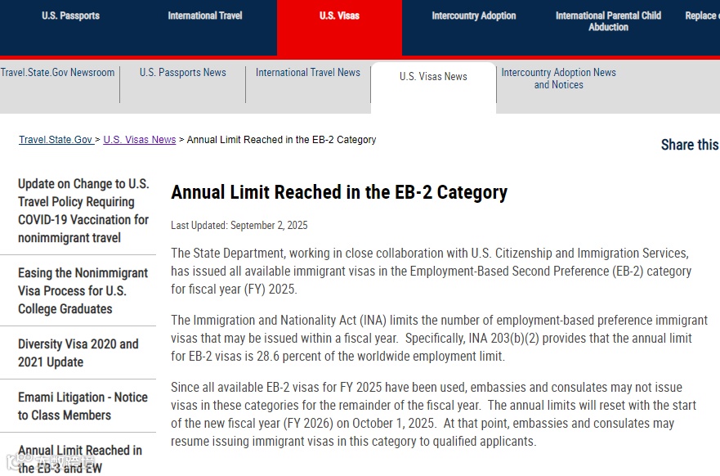
Task: Click the paragraph starting 'The State Department, working'
Action: point(432,271)
